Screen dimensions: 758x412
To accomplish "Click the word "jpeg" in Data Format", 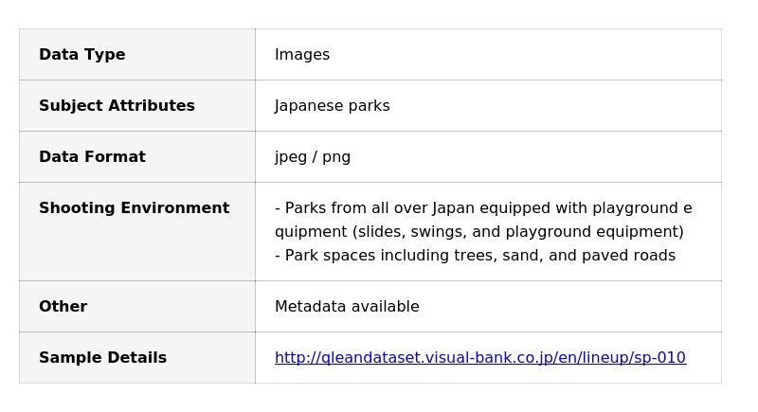I will click(291, 157).
